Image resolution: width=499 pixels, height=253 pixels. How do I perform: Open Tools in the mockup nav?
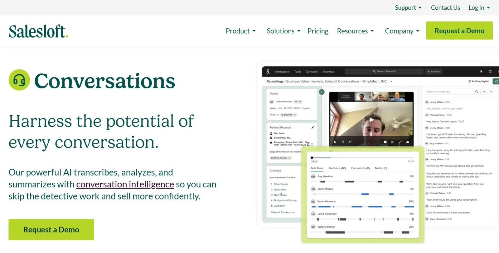click(298, 72)
